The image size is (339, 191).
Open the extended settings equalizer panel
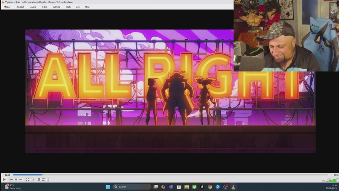click(x=32, y=179)
